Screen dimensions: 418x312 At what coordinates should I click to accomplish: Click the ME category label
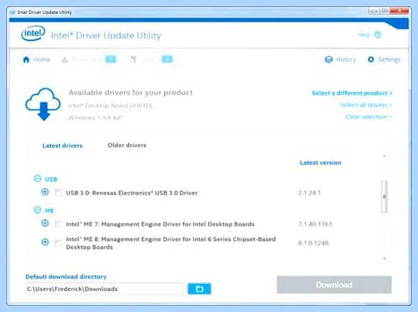tap(49, 211)
